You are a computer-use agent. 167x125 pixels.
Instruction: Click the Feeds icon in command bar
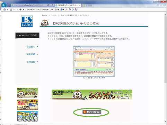coord(11,9)
